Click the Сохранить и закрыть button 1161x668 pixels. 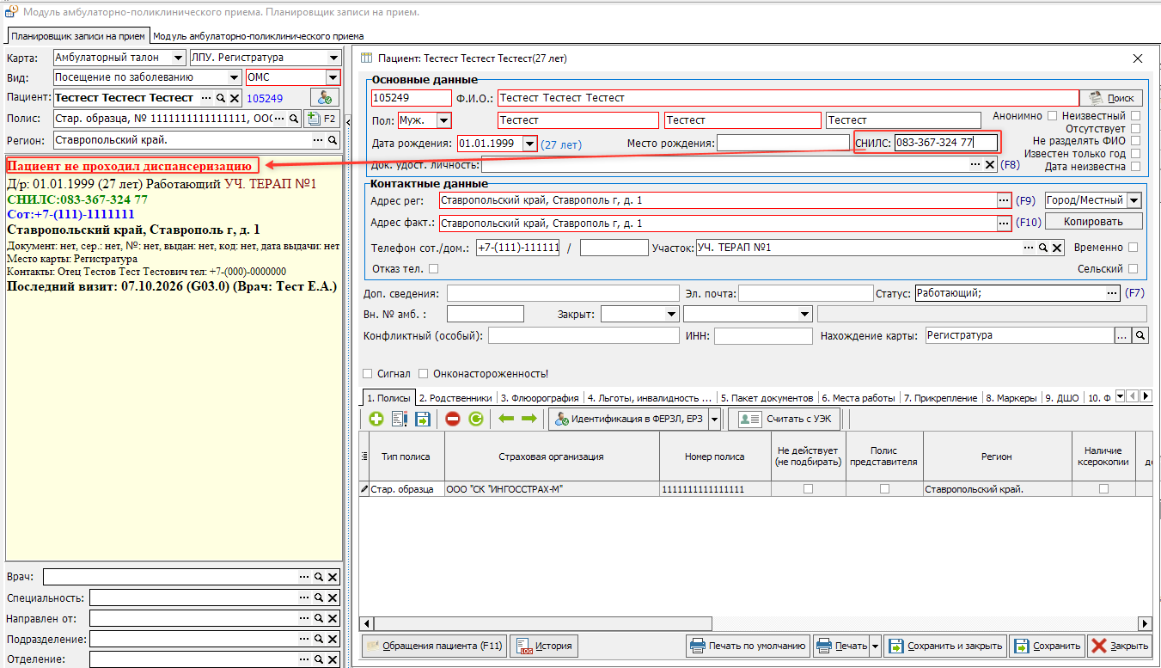(945, 646)
